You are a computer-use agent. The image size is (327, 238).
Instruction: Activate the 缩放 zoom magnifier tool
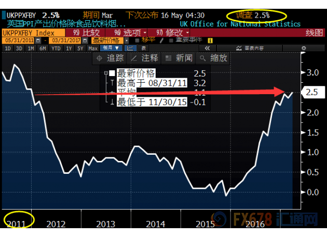(x=212, y=58)
